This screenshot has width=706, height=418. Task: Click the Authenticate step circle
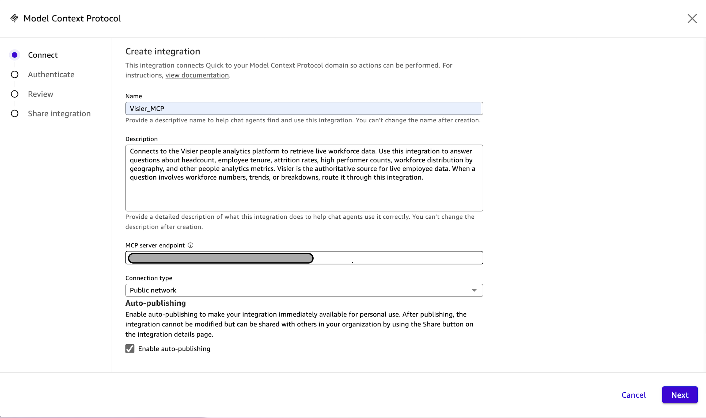(x=15, y=74)
